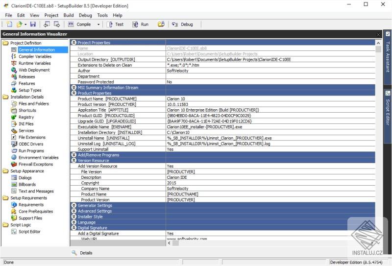Open File Extensions tree item
392x266 pixels.
(32, 137)
